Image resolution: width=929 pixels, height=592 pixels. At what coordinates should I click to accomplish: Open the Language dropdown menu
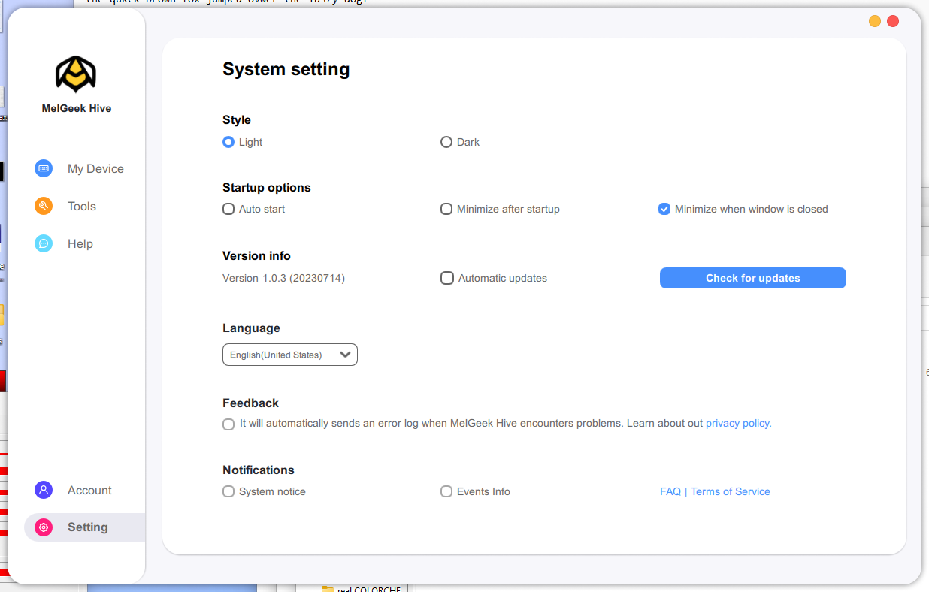click(289, 355)
